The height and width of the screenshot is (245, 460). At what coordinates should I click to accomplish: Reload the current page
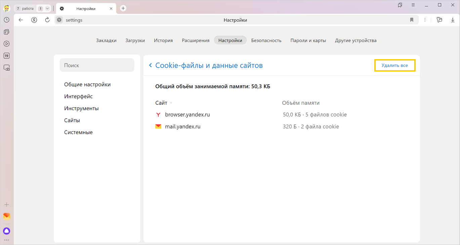click(47, 20)
